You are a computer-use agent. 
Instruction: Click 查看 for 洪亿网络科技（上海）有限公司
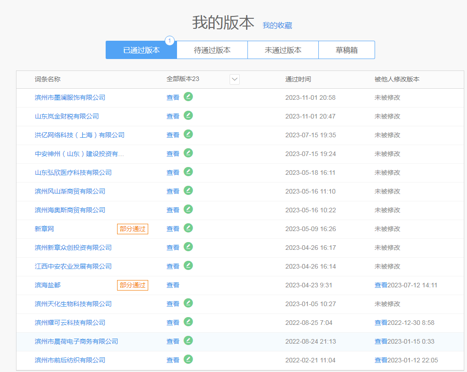pos(173,135)
